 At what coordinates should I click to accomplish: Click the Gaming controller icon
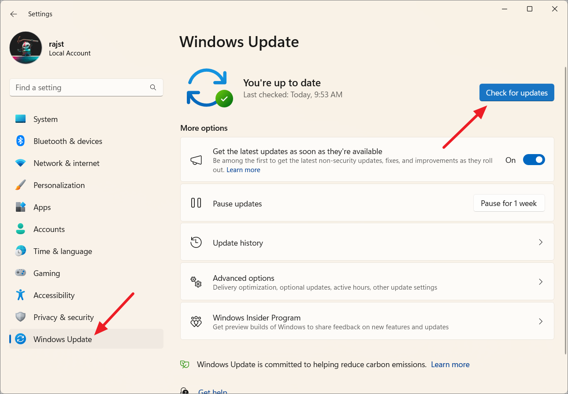[20, 273]
